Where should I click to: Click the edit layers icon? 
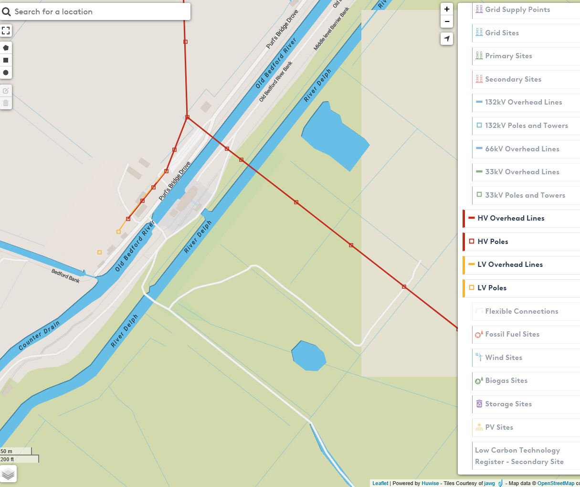(6, 91)
